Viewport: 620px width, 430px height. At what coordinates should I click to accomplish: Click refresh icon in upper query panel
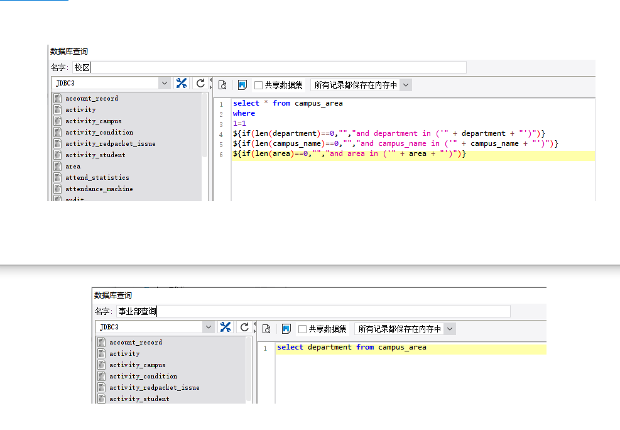point(200,83)
